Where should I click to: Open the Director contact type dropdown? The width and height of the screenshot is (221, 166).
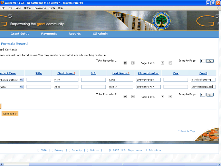(21, 87)
